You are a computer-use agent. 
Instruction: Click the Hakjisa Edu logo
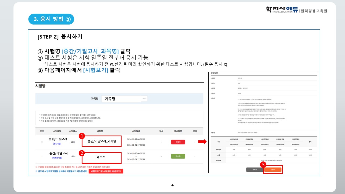point(296,10)
